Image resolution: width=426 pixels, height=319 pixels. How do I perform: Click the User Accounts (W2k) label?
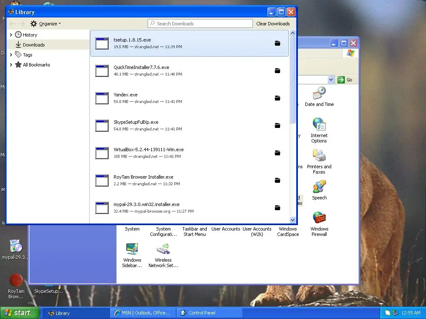257,232
